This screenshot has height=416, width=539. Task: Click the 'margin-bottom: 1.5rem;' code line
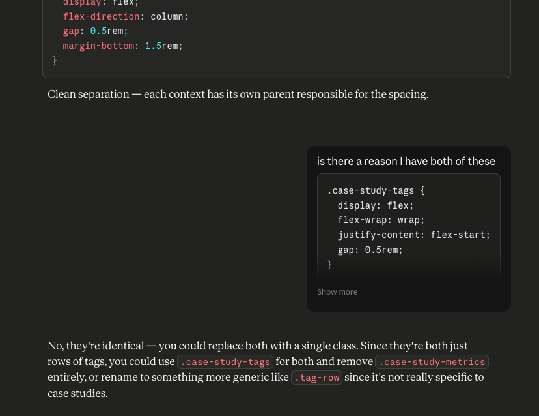click(122, 46)
